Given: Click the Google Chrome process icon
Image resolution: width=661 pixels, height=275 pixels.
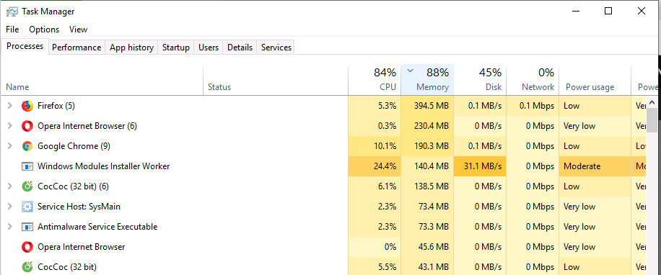Looking at the screenshot, I should [27, 146].
